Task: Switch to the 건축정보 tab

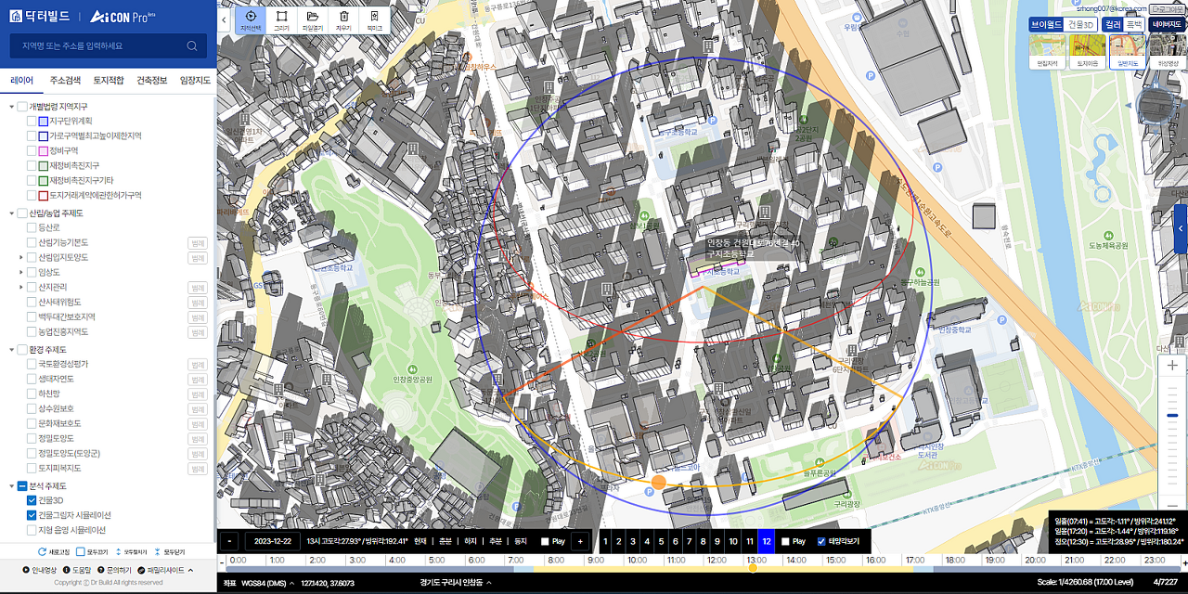Action: [152, 81]
